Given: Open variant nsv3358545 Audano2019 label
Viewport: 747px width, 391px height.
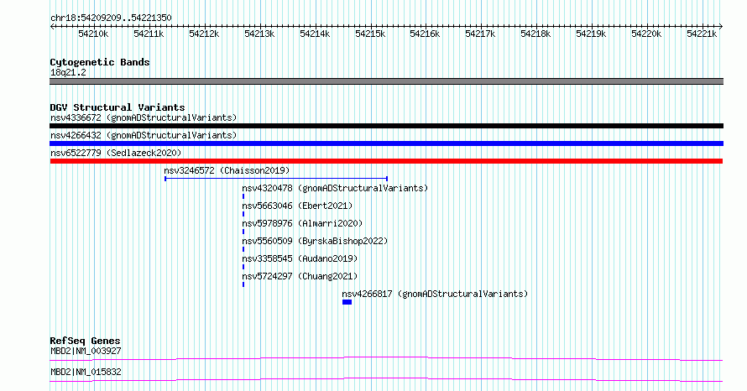Looking at the screenshot, I should click(x=300, y=258).
